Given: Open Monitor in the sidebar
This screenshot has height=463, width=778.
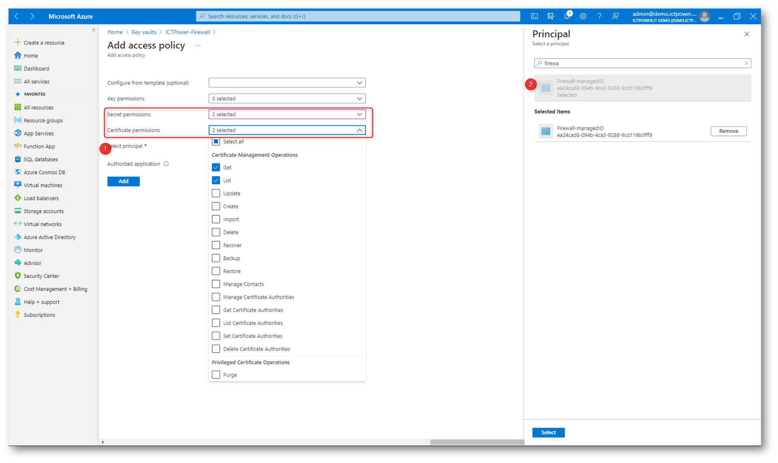Looking at the screenshot, I should click(x=33, y=250).
